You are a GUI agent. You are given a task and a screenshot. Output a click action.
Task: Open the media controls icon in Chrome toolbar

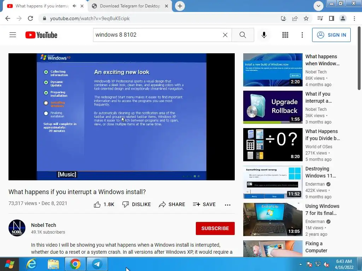pos(320,18)
